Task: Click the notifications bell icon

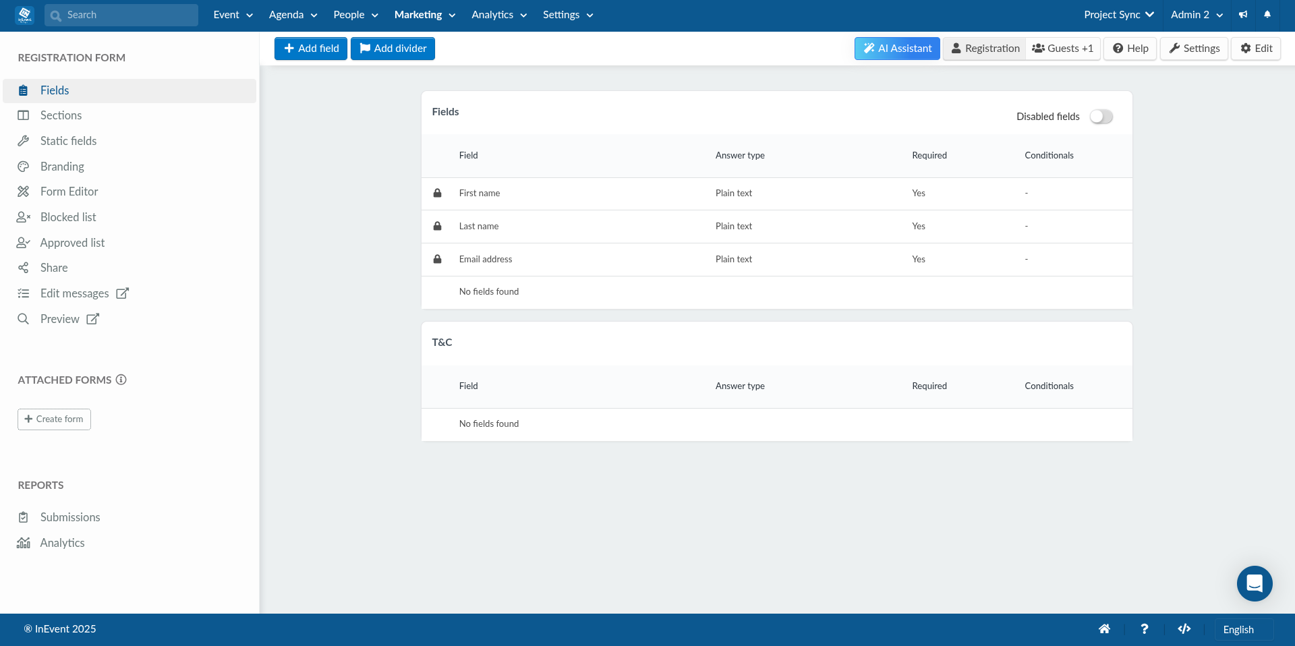Action: 1267,14
